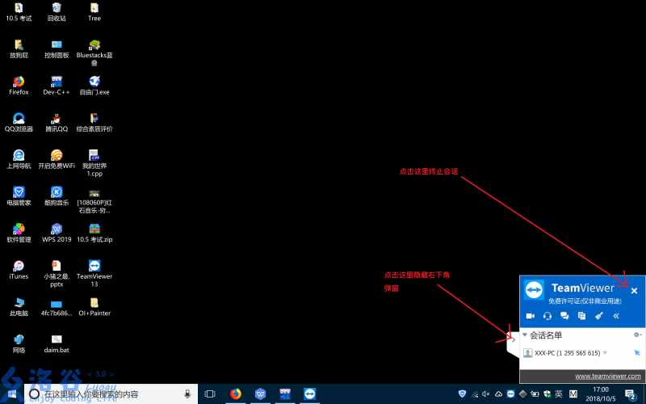Click the whiteboard brush icon in TeamViewer
Screen dimensions: 646x404
coord(598,316)
